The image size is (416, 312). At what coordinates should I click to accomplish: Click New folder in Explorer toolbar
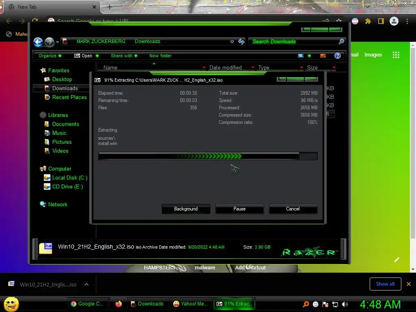pyautogui.click(x=160, y=56)
